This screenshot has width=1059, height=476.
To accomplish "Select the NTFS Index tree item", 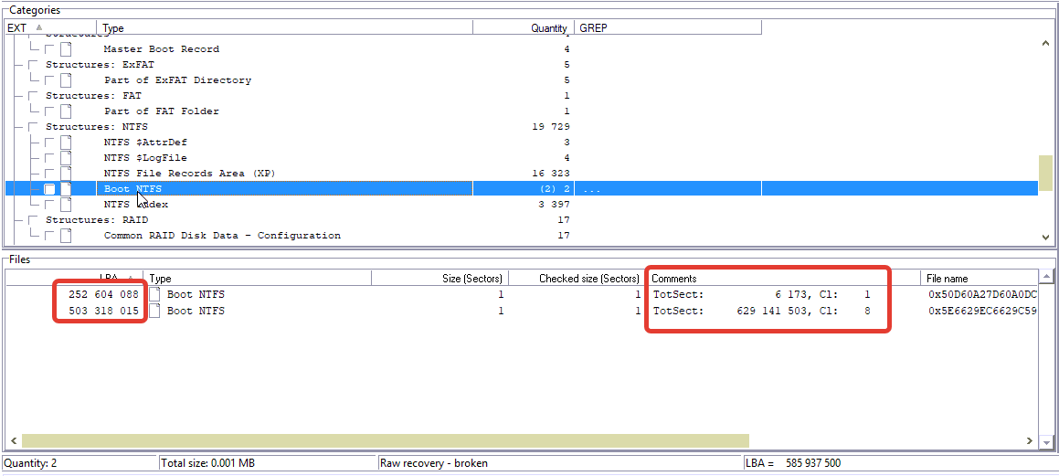I will [136, 205].
